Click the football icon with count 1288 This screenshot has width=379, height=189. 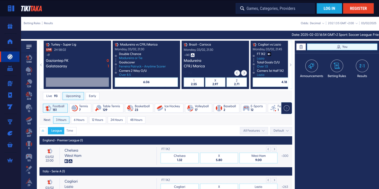tap(29, 59)
